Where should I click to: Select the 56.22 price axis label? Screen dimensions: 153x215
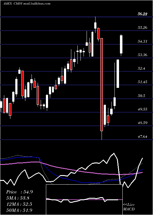click(142, 14)
